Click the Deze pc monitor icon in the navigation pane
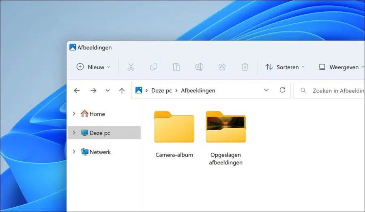The width and height of the screenshot is (365, 212). [84, 133]
